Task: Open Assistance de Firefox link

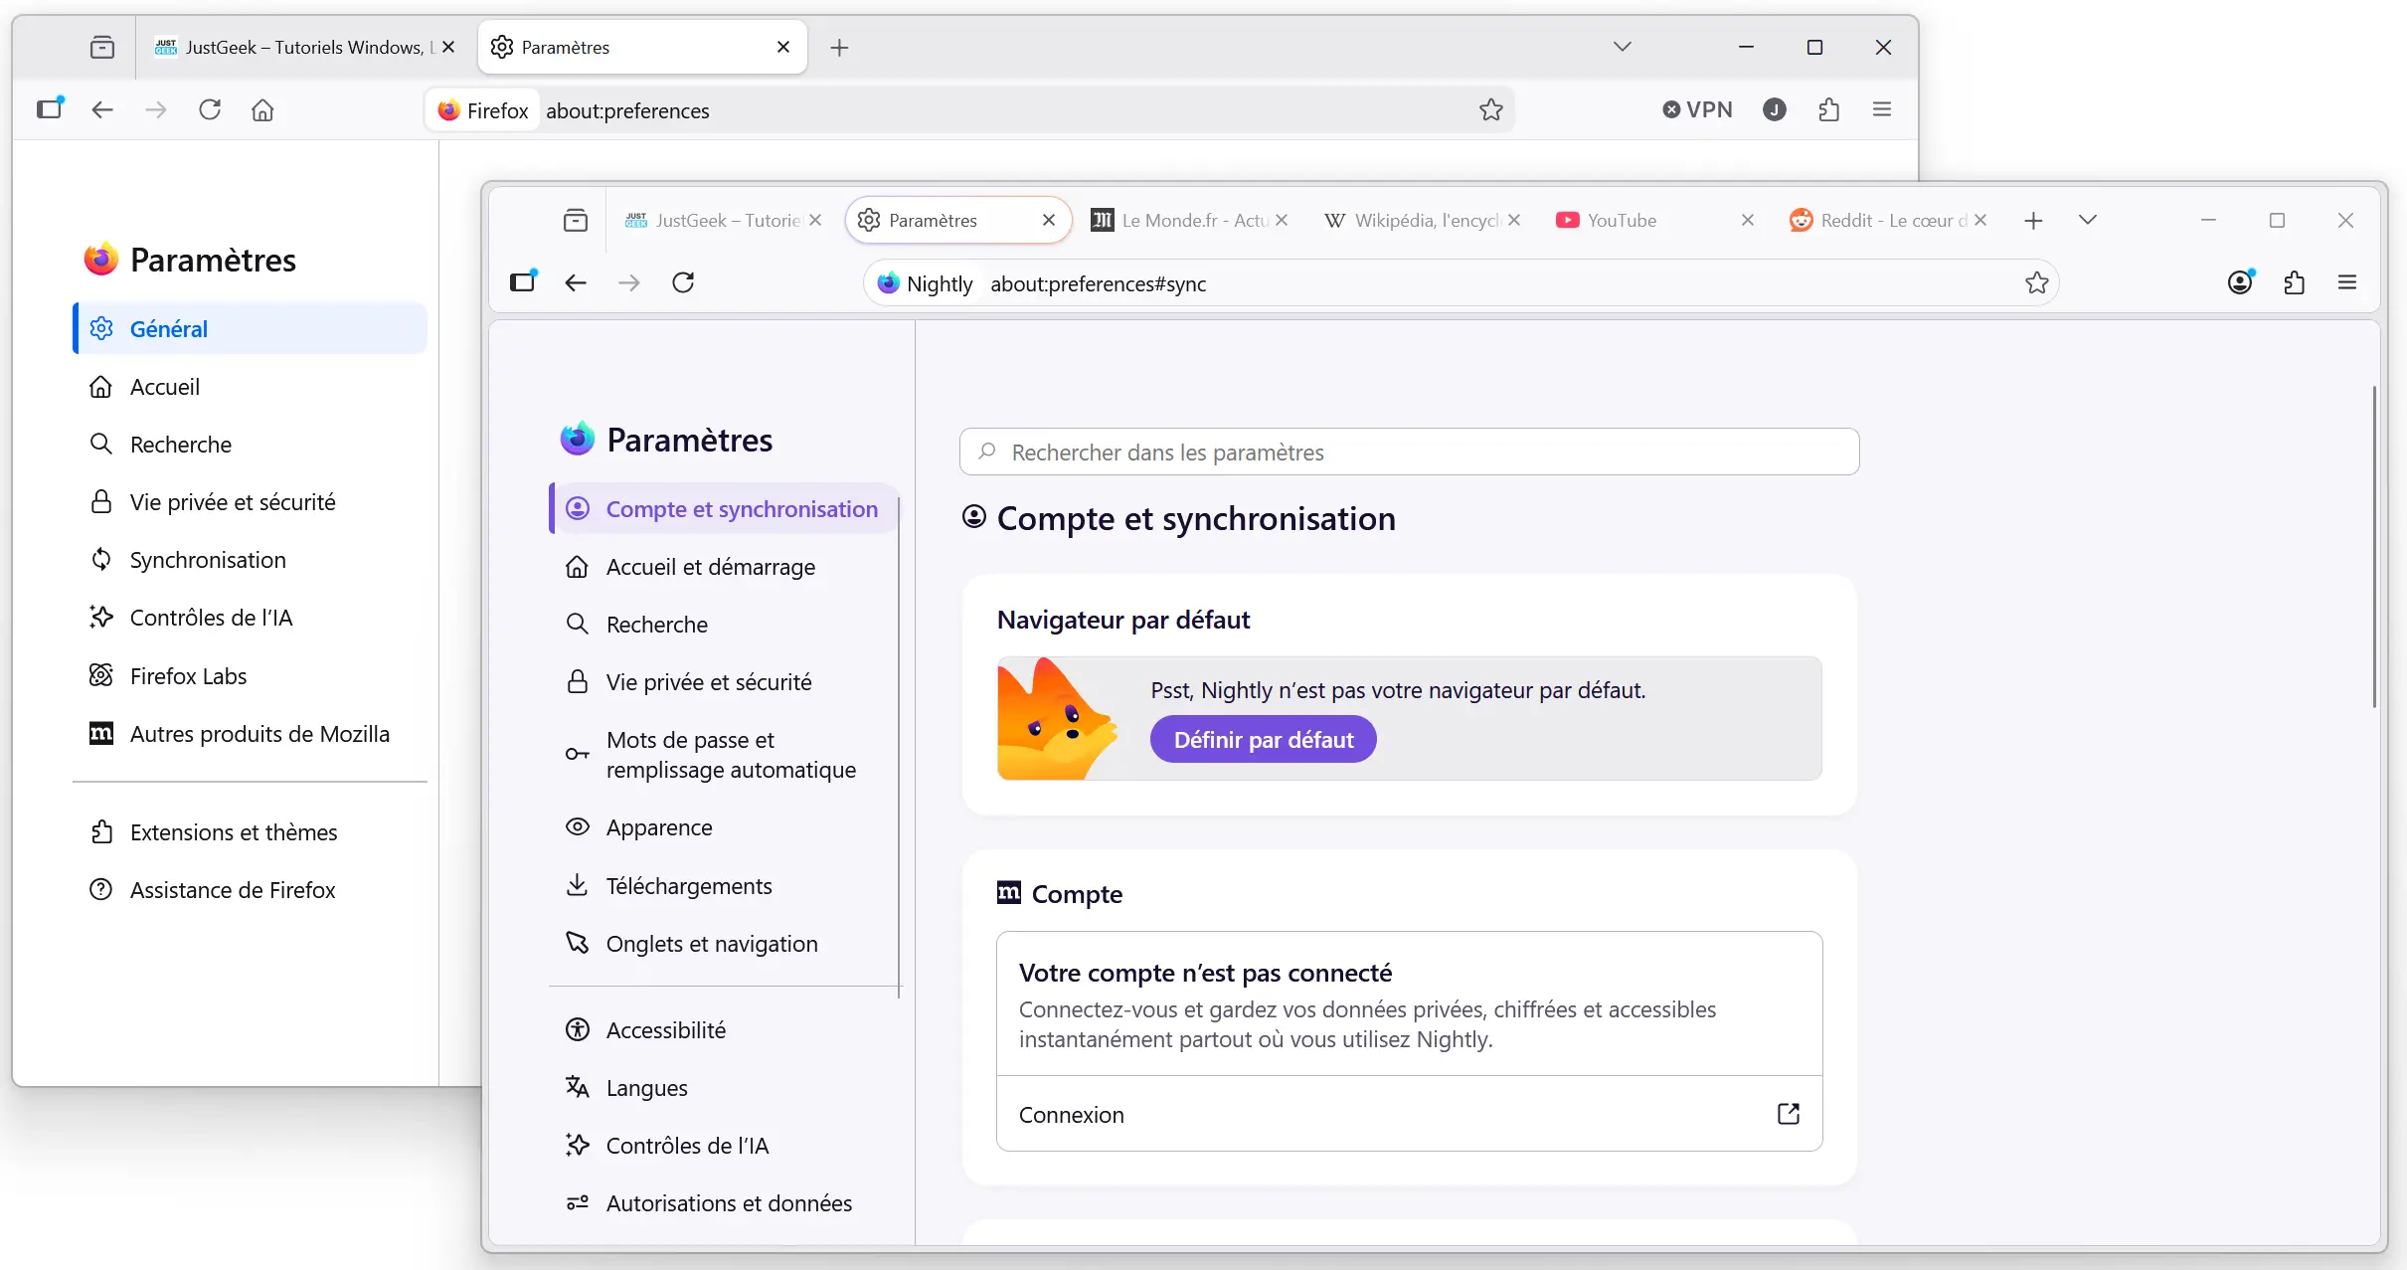Action: [x=250, y=890]
